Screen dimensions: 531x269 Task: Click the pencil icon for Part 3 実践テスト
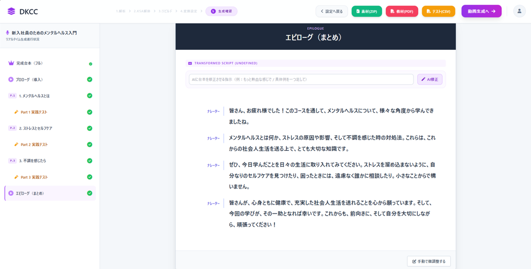tap(16, 177)
